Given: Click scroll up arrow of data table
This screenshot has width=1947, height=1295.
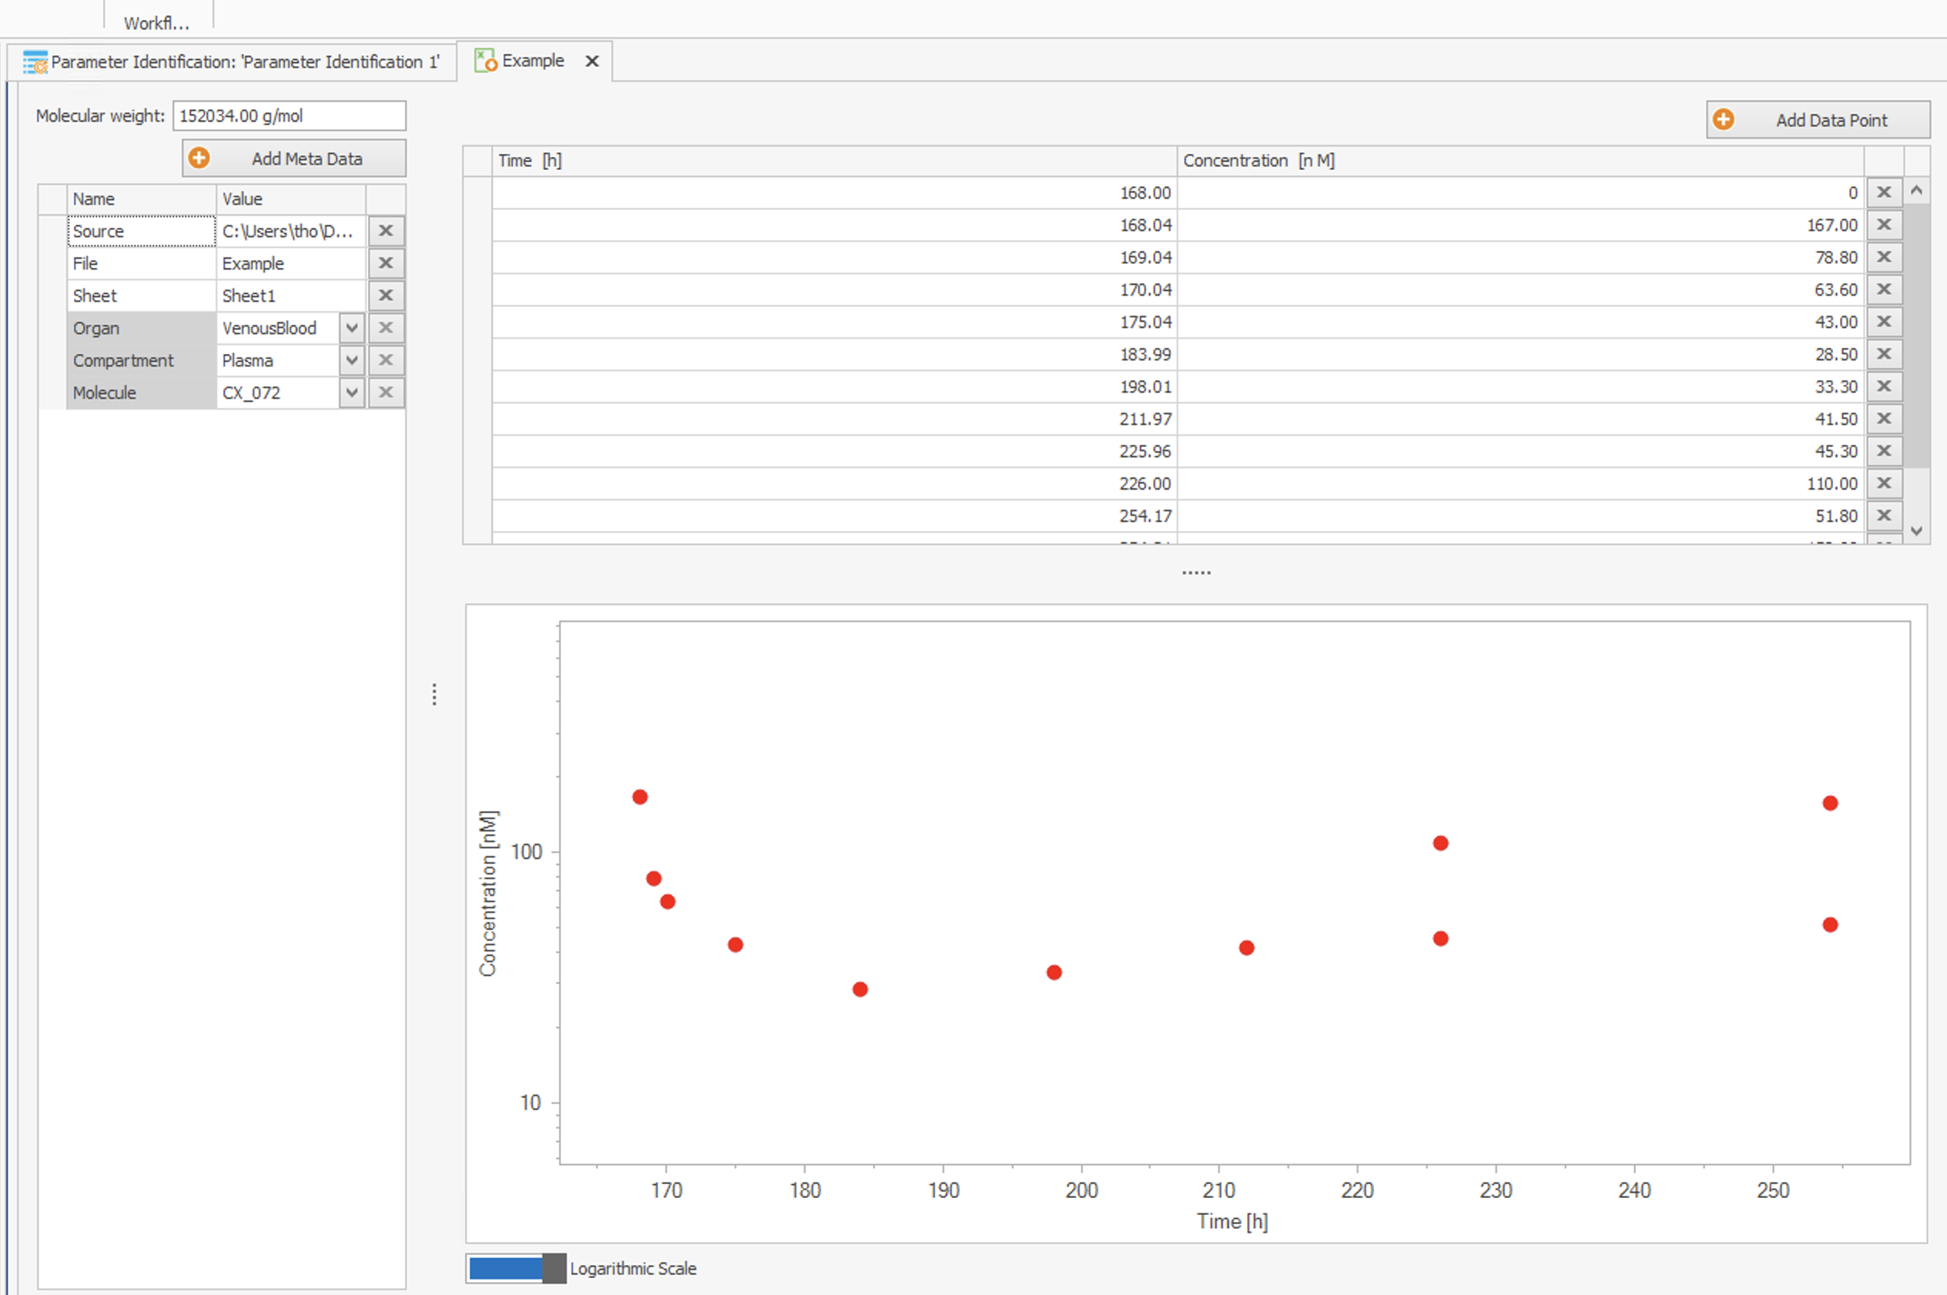Looking at the screenshot, I should 1917,191.
